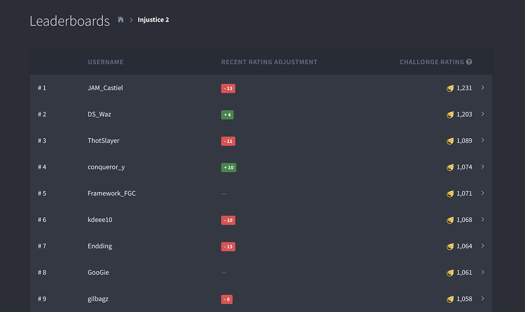525x312 pixels.
Task: Click the wing rating icon beside 1,231
Action: coord(450,88)
